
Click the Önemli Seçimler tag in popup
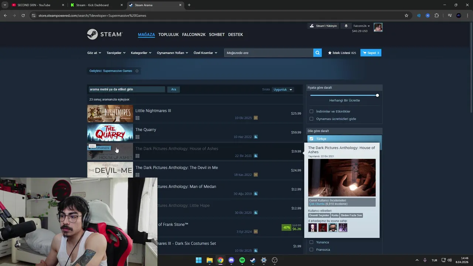tap(319, 215)
